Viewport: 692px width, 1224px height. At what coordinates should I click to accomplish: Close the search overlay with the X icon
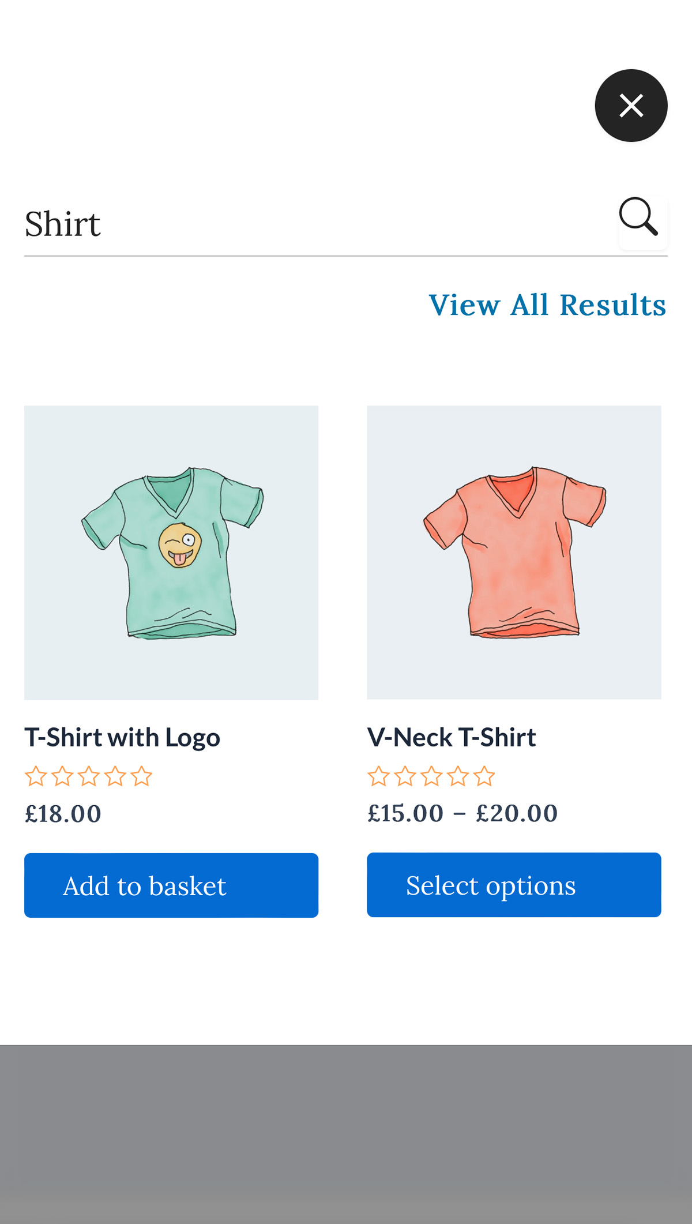pyautogui.click(x=631, y=106)
